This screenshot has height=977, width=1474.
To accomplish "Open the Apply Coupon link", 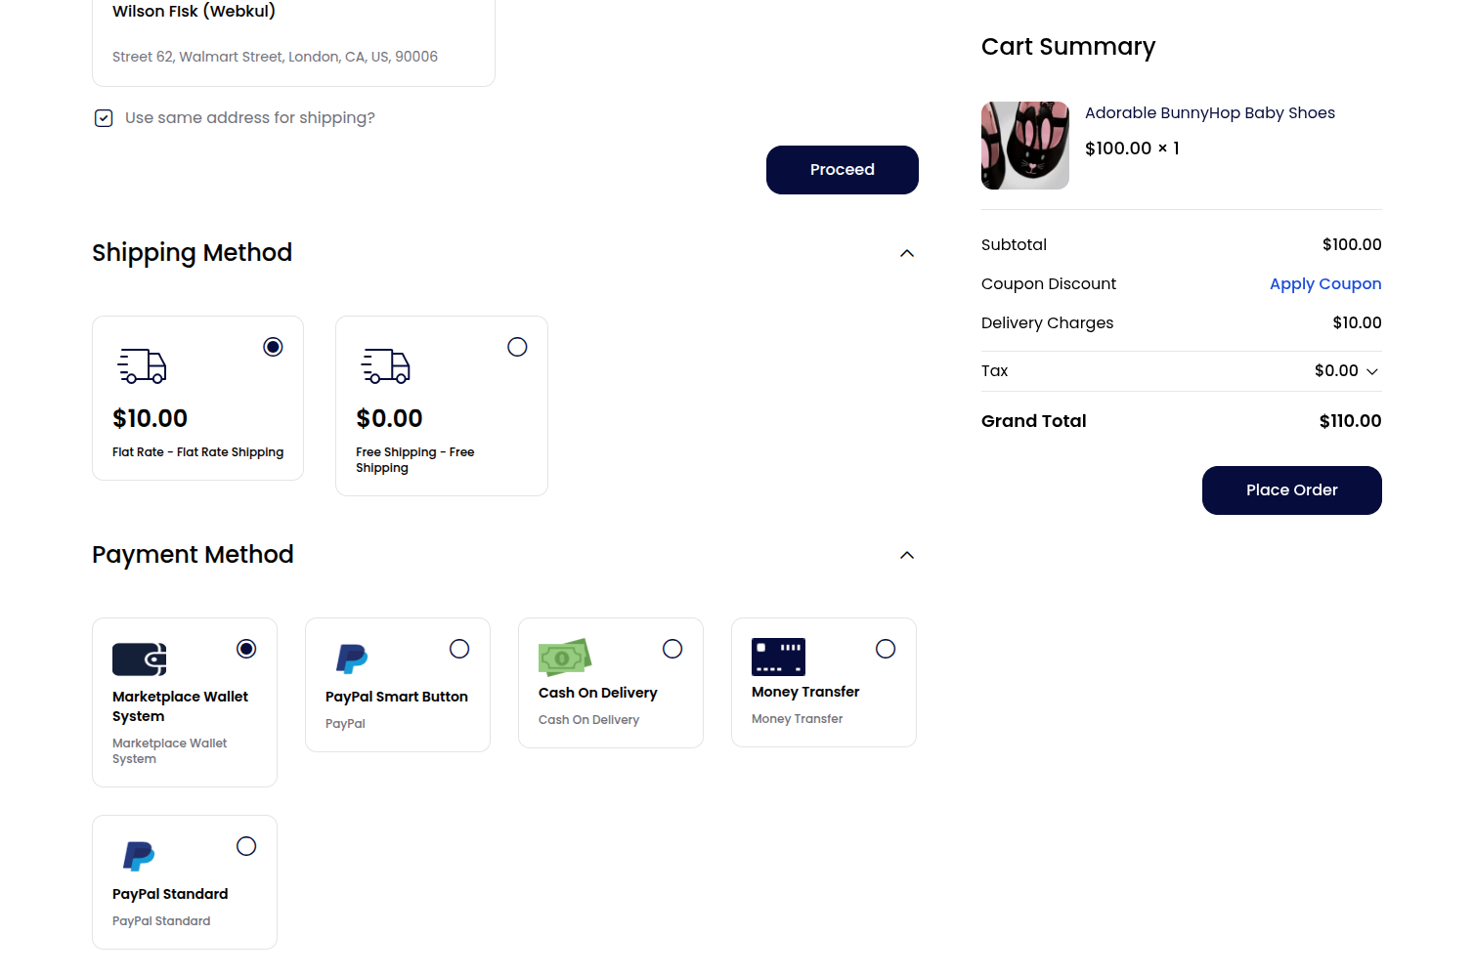I will tap(1325, 283).
